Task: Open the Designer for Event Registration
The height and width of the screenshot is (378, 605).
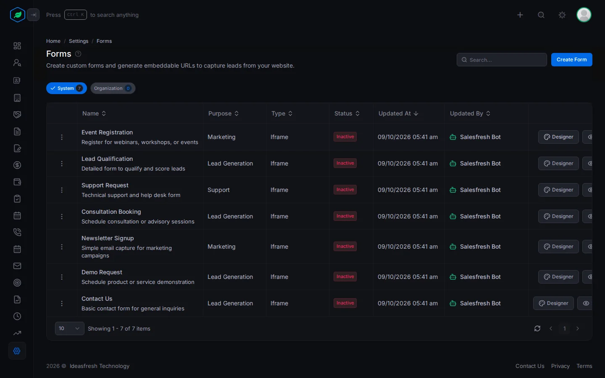Action: coord(558,137)
